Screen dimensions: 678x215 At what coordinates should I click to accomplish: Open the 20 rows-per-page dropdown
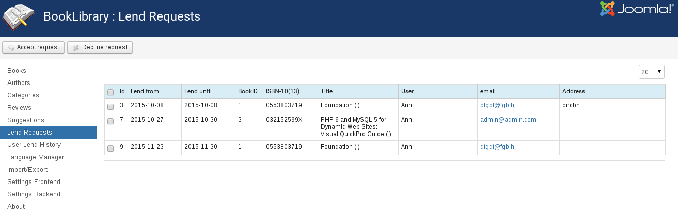652,72
